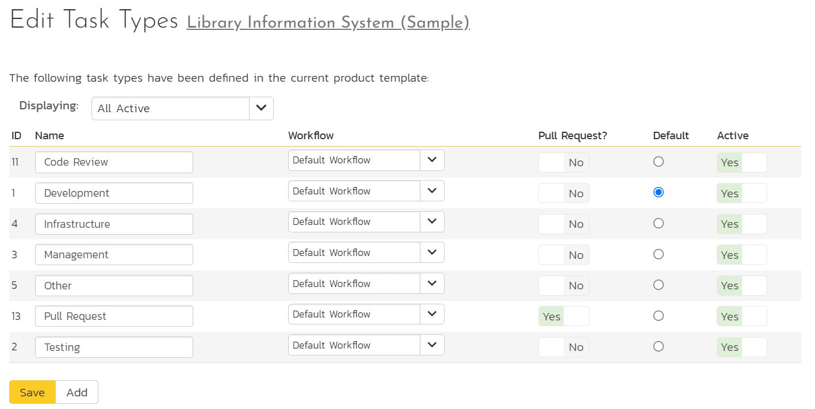
Task: Toggle the Active switch for Management
Action: (742, 255)
